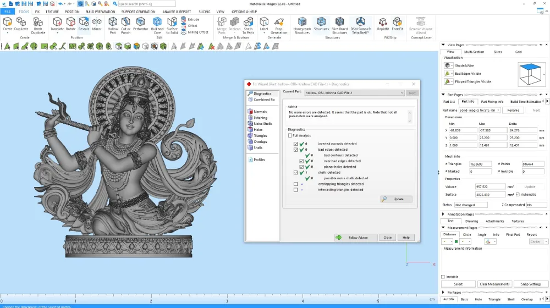The width and height of the screenshot is (550, 308).
Task: Enable the Full Analysis checkbox
Action: pos(290,135)
